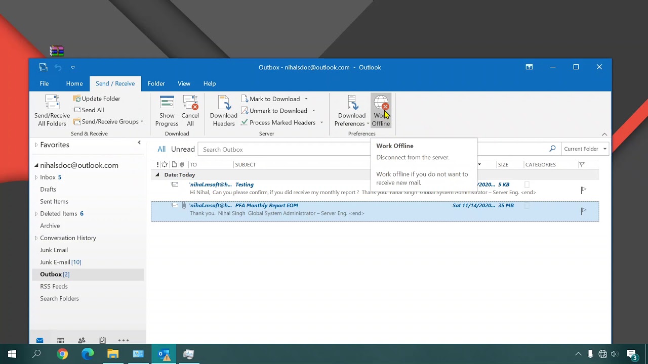Open the File tab
Image resolution: width=648 pixels, height=364 pixels.
(45, 83)
